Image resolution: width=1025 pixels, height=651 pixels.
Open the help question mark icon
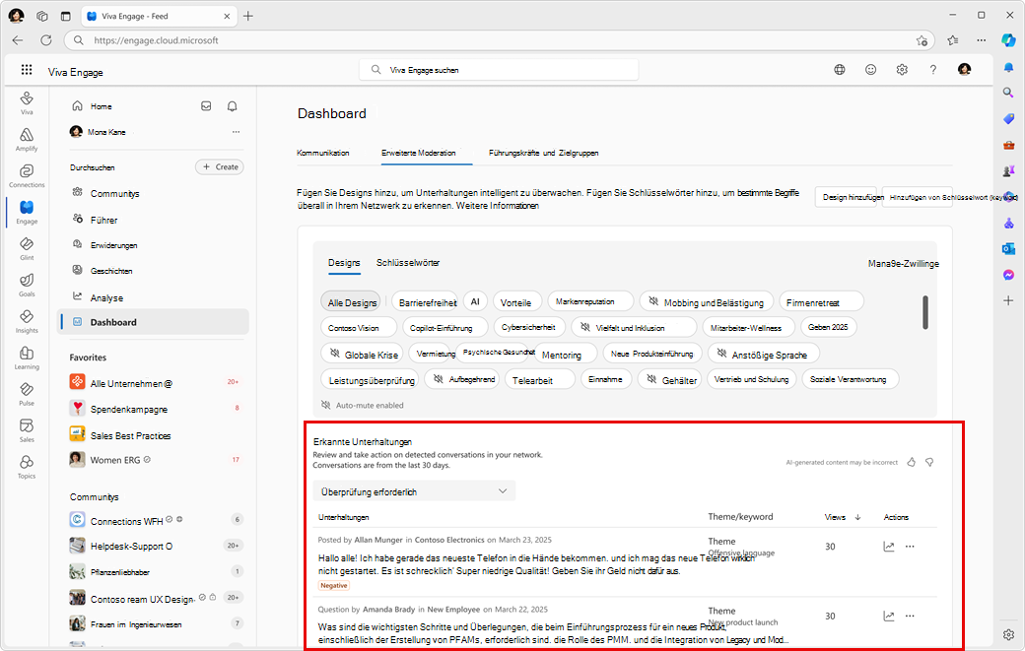[932, 69]
